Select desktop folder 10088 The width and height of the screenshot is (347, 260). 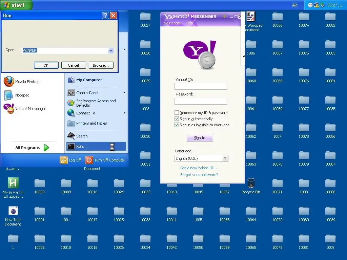click(330, 187)
